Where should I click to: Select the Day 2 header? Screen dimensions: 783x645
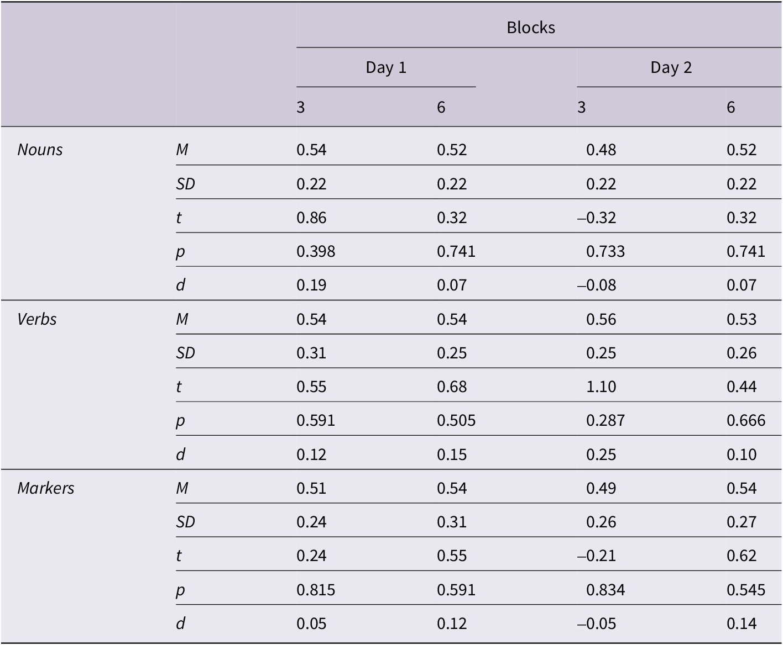pos(671,67)
